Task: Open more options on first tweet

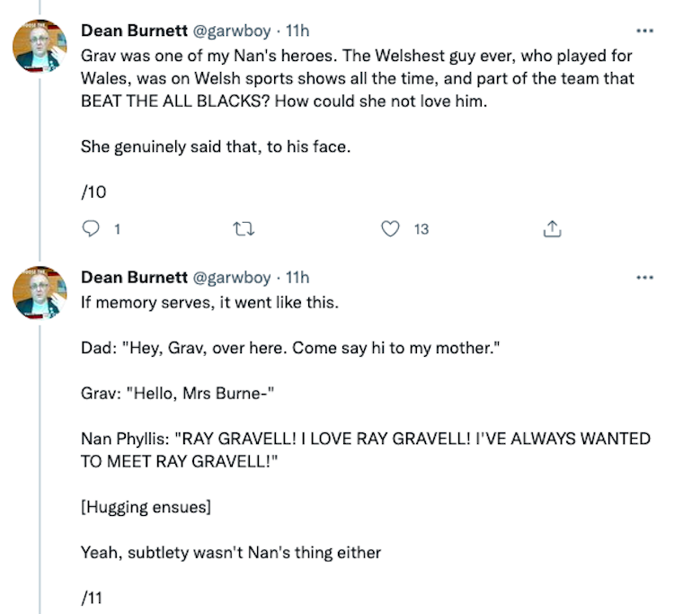Action: coord(644,29)
